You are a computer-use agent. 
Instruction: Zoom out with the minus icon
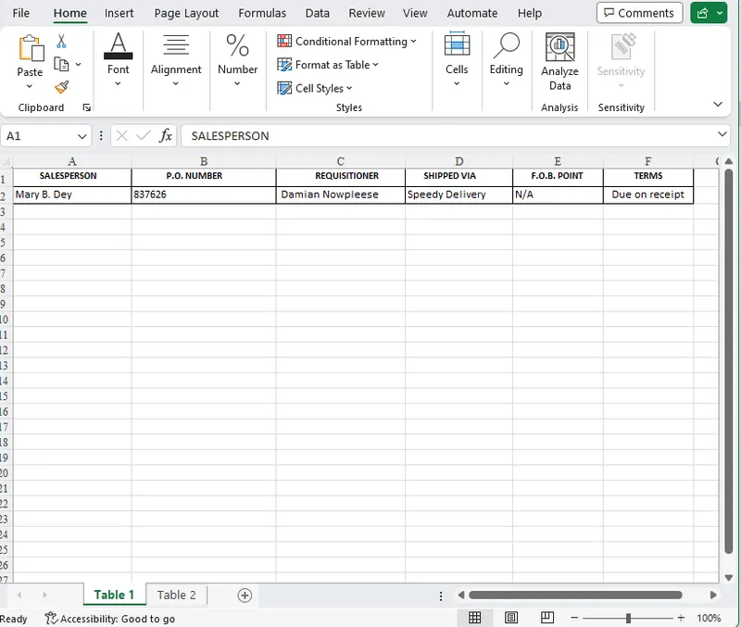click(574, 618)
